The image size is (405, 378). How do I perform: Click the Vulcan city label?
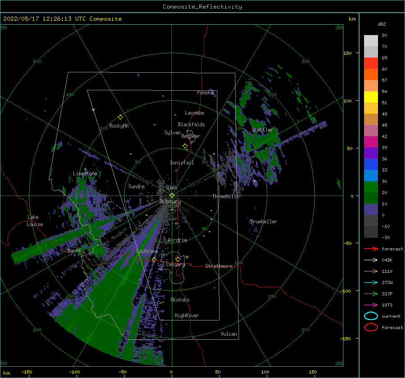coord(229,334)
